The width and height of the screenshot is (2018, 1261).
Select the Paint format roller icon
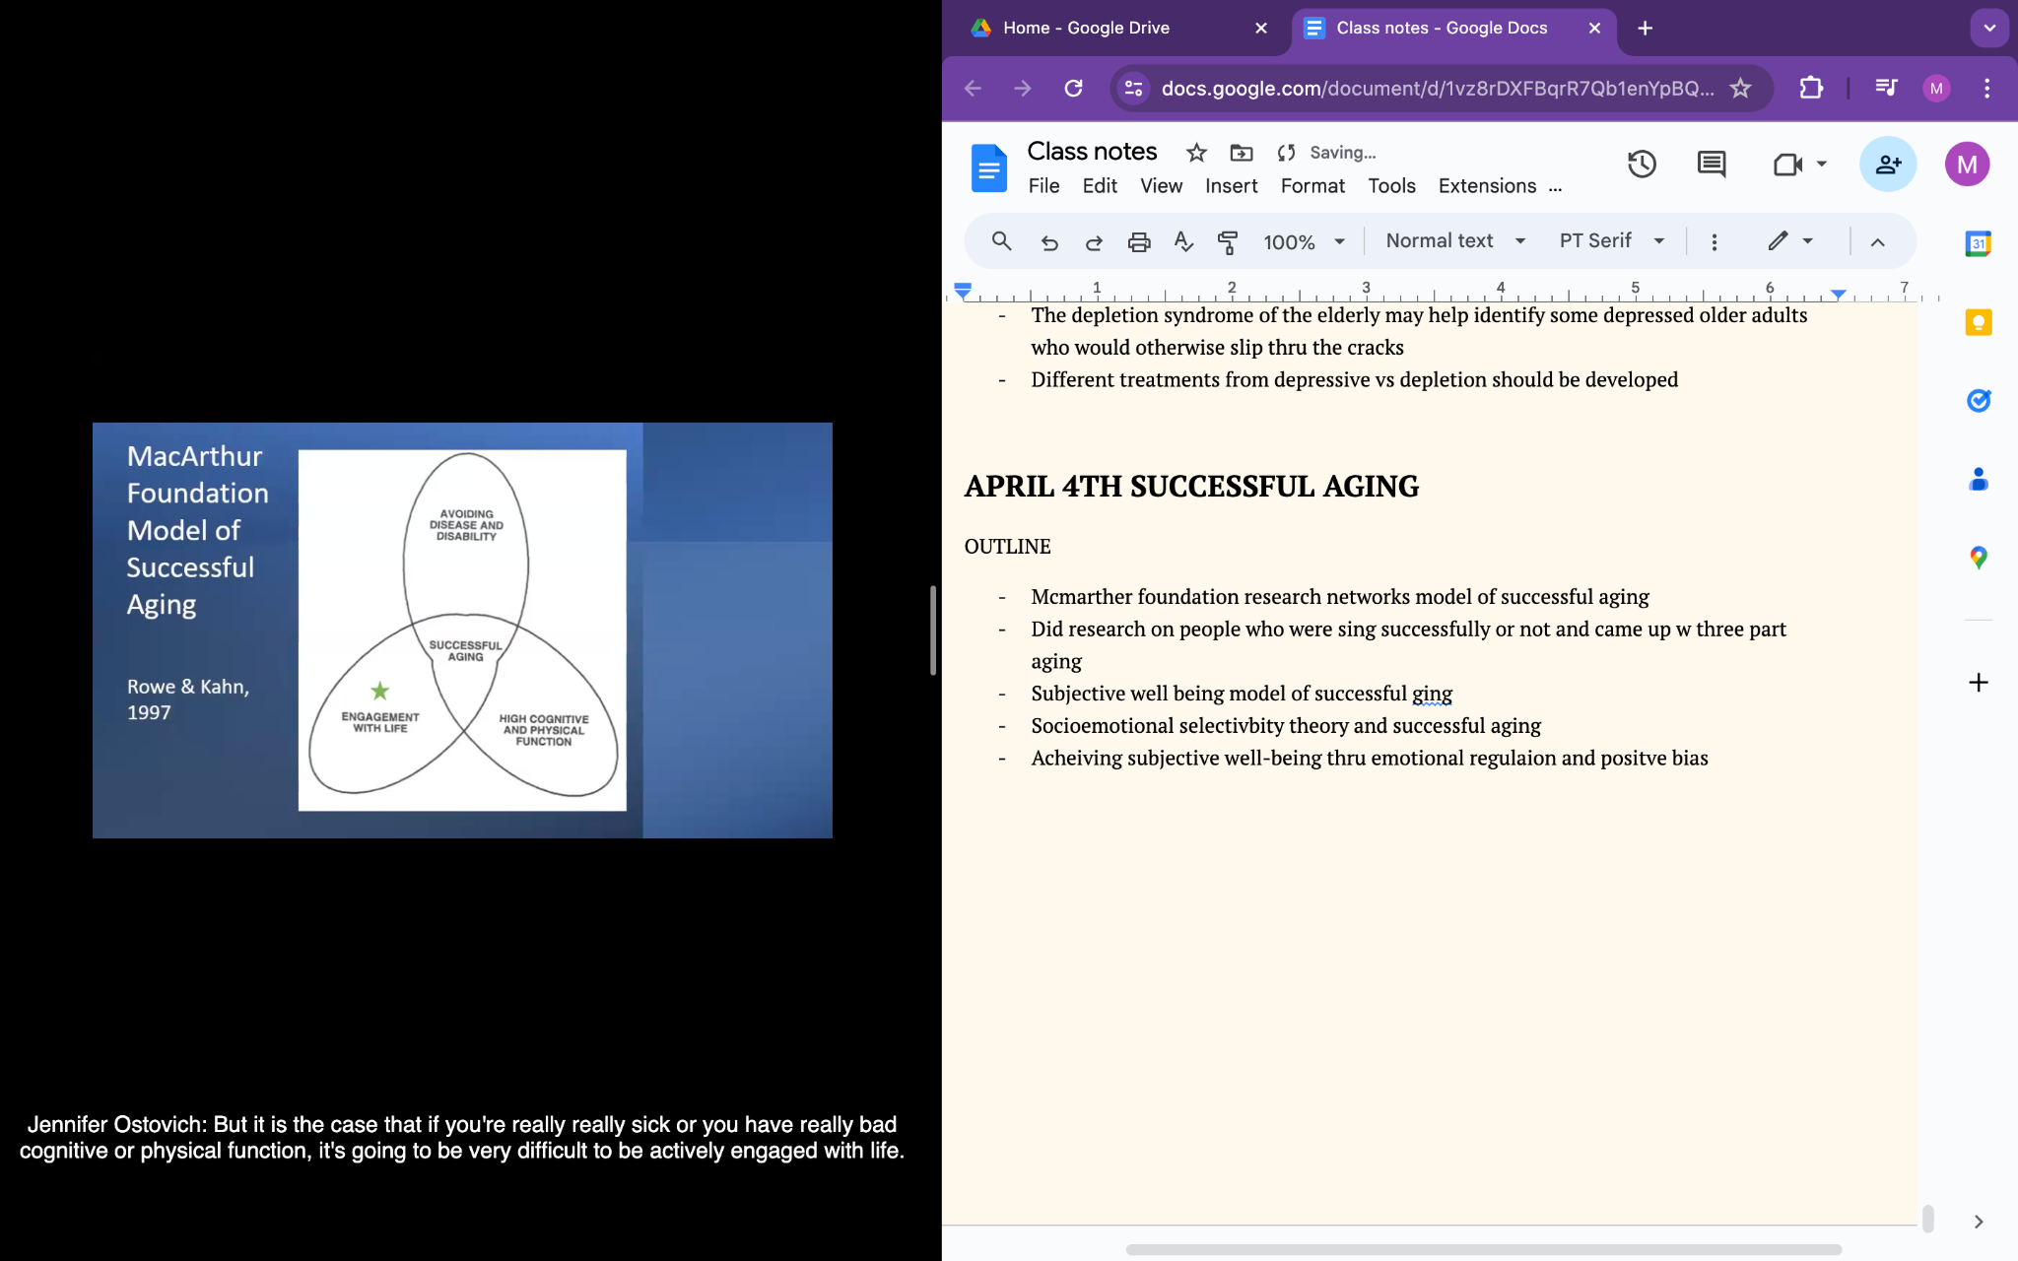[1228, 241]
